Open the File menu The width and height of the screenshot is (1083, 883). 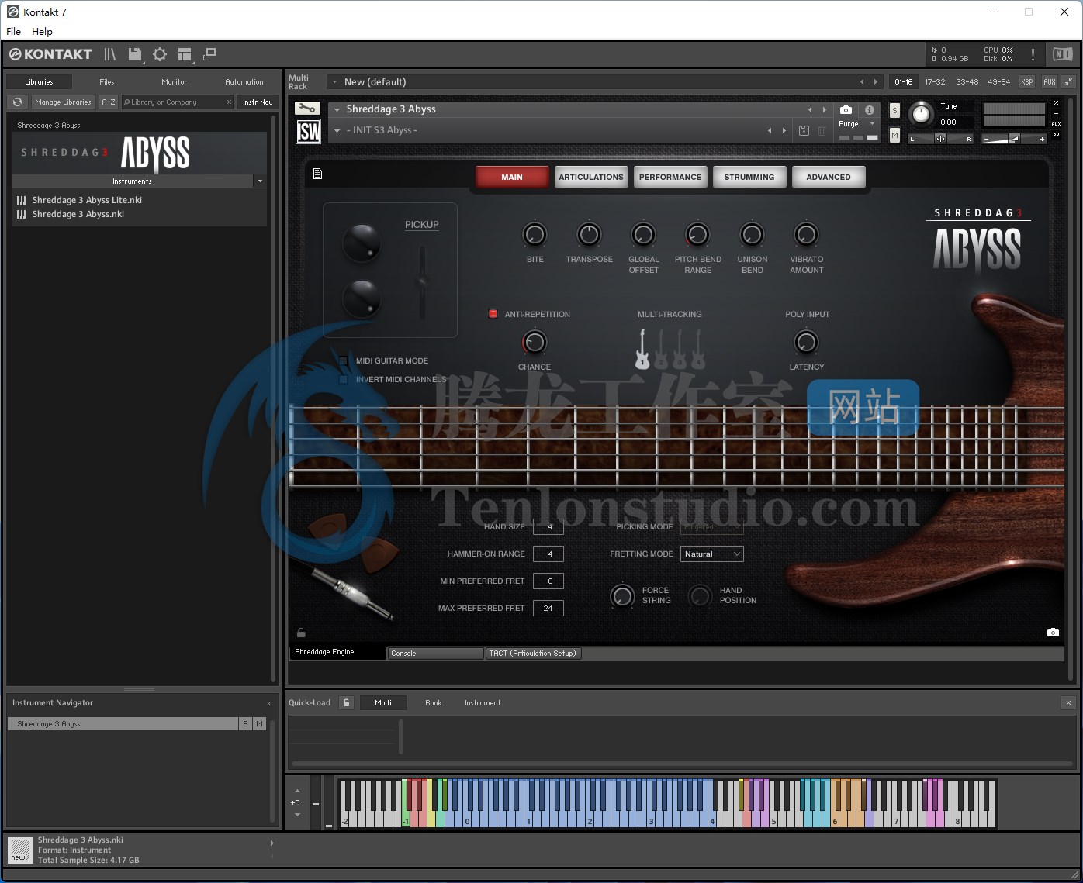click(13, 31)
